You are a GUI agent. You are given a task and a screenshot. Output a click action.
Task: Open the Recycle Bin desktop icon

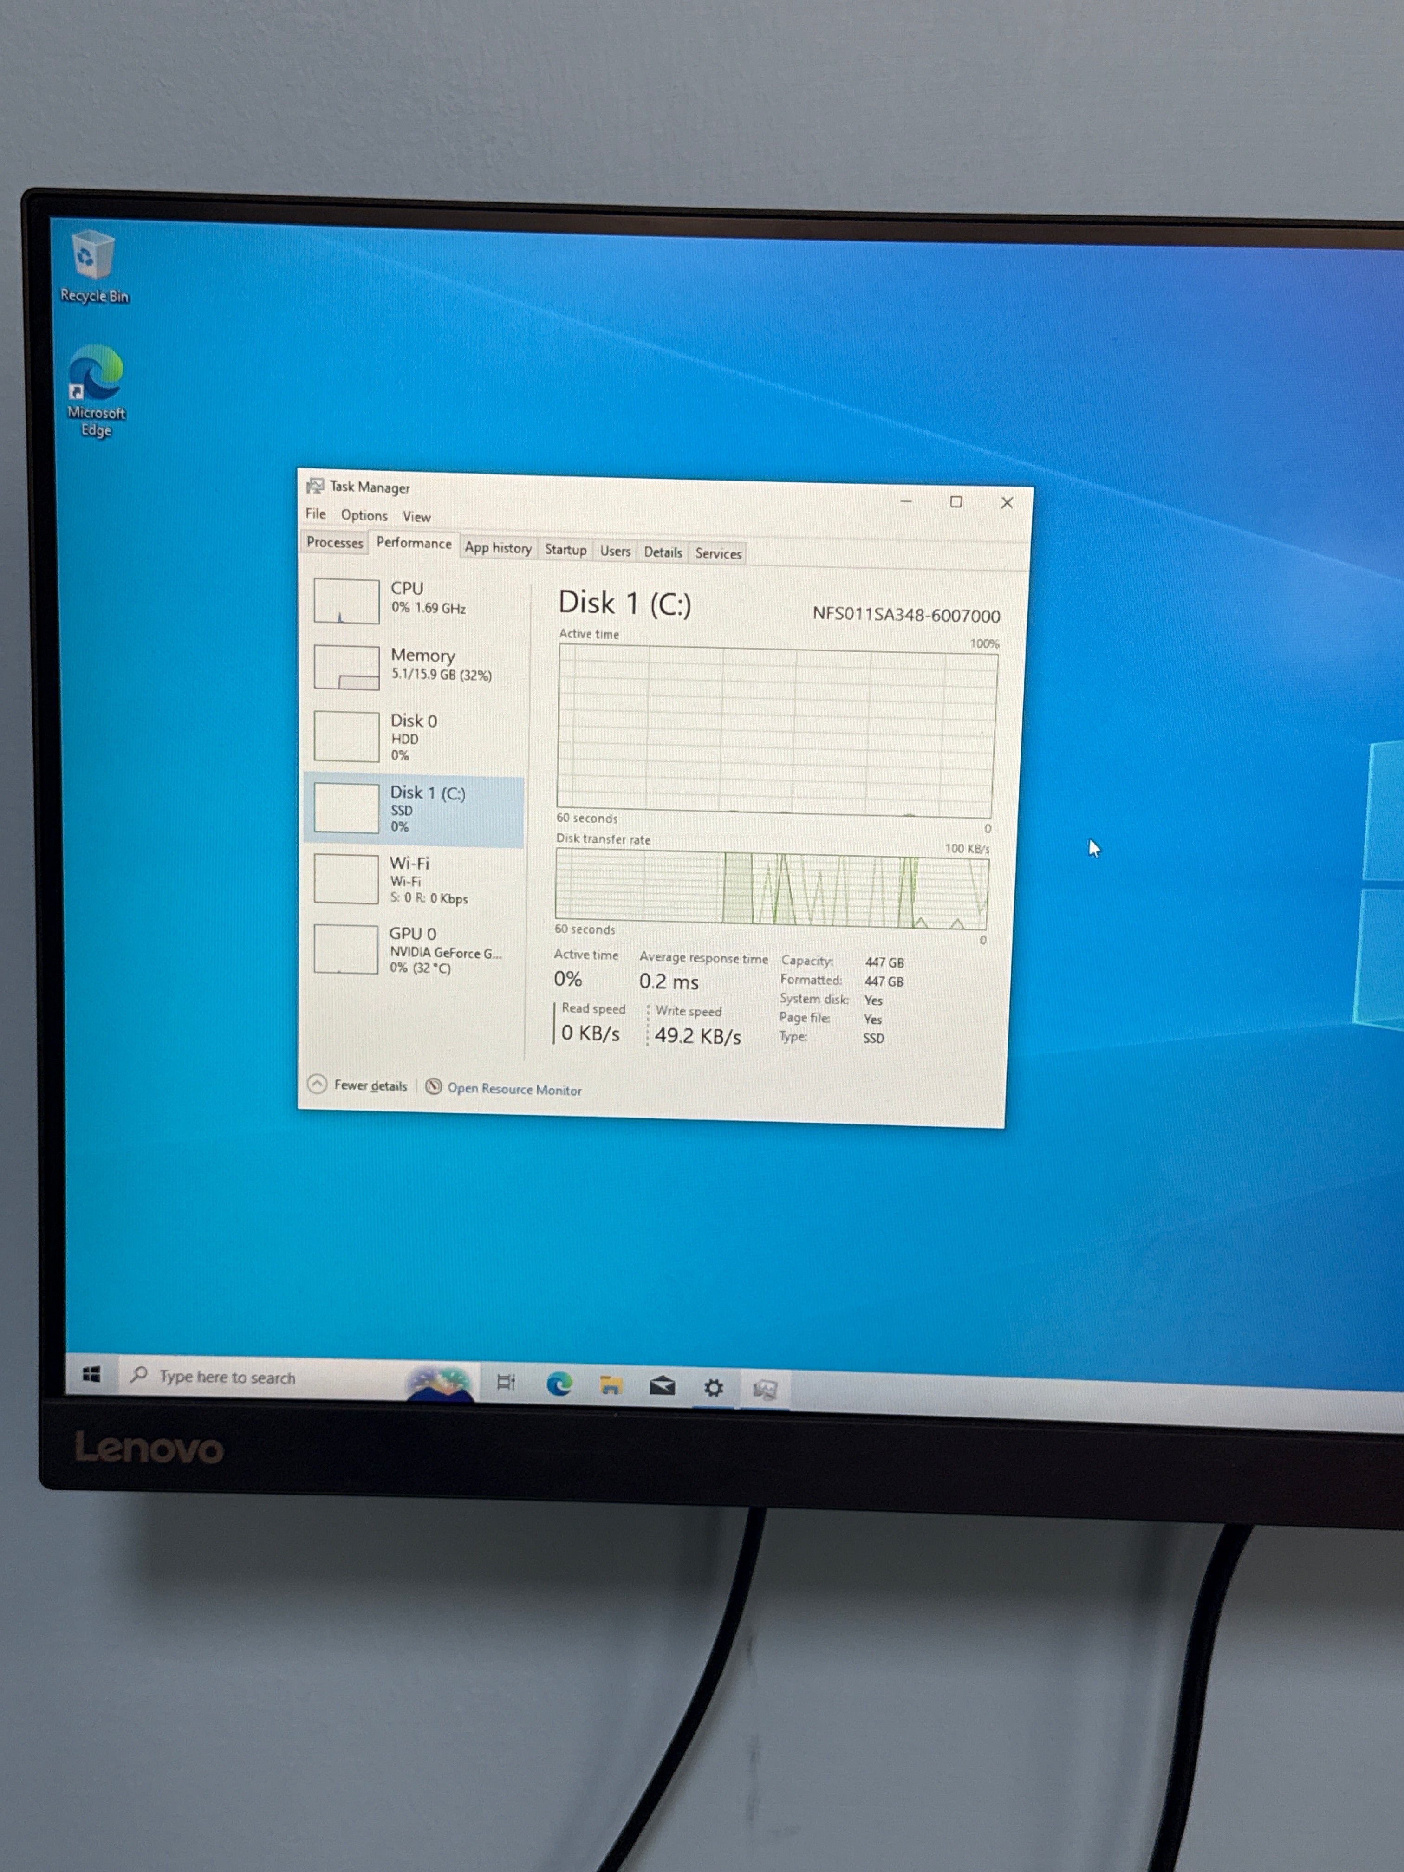93,266
